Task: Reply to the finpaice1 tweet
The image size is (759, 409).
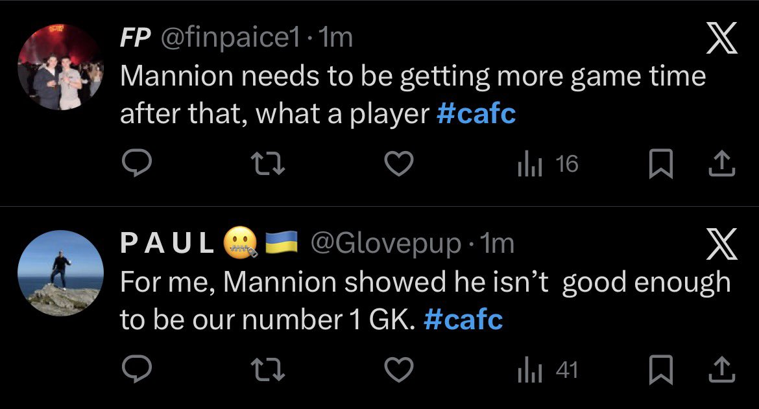Action: coord(136,163)
